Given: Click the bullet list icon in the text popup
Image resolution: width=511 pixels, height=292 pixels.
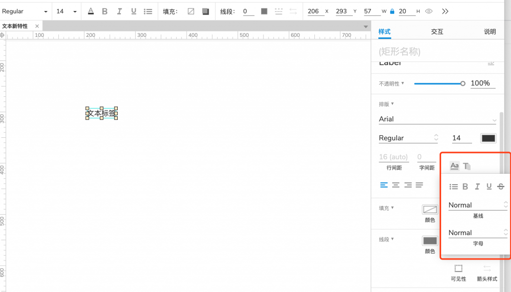Looking at the screenshot, I should (454, 187).
